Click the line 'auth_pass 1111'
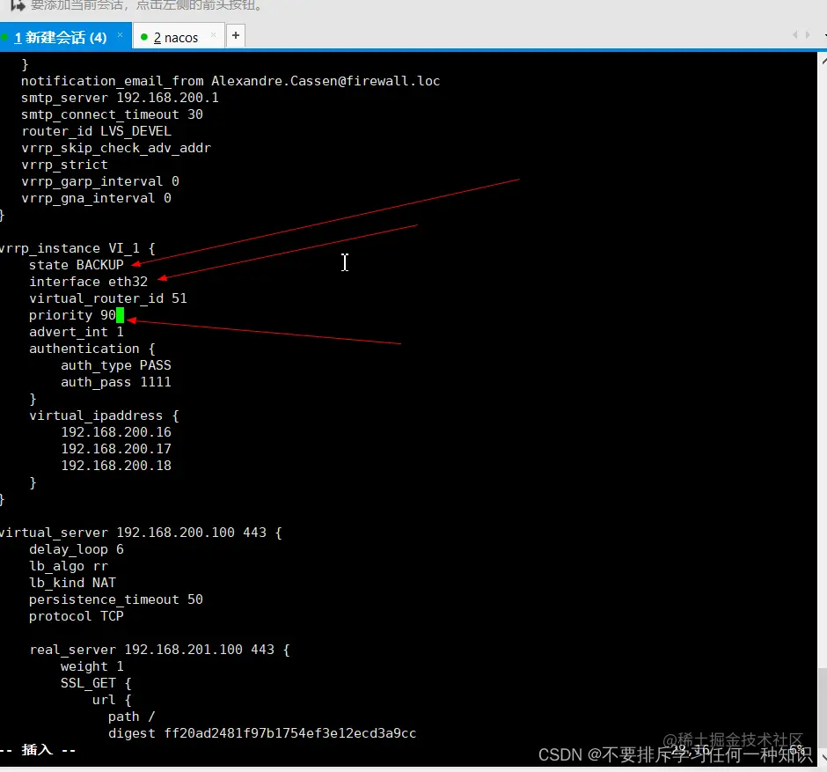The width and height of the screenshot is (827, 772). 116,382
